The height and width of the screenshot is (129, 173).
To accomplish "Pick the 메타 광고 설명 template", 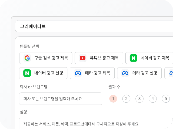I will click(139, 73).
